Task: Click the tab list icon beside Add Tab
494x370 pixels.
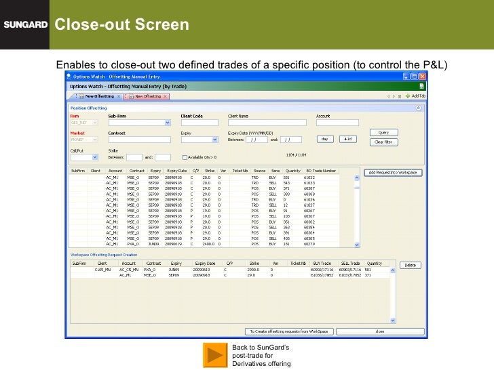Action: (400, 96)
